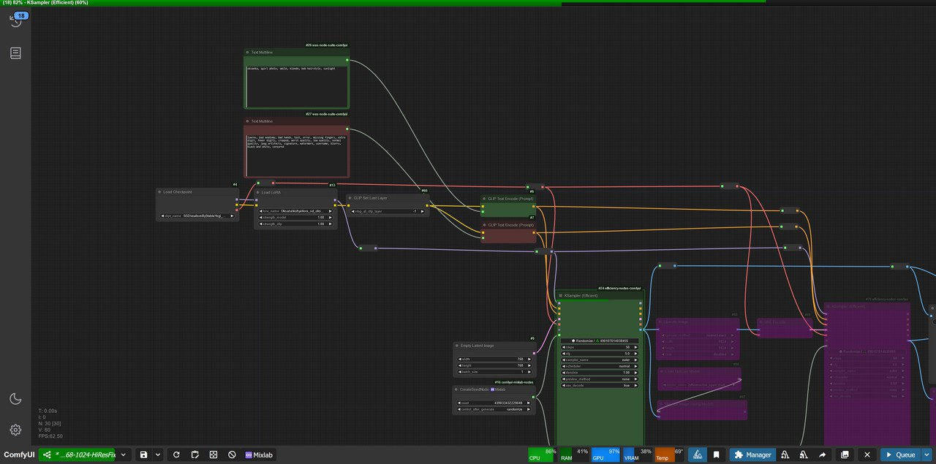Screen dimensions: 936x464
Task: Click the denoise value in KSampler
Action: point(600,373)
